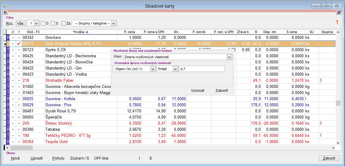Click the paperclip attachment column header
This screenshot has height=166, width=345.
tap(13, 32)
